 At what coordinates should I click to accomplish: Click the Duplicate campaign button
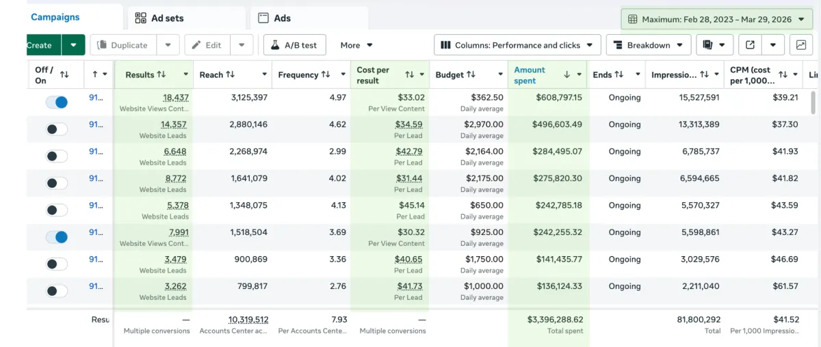123,45
